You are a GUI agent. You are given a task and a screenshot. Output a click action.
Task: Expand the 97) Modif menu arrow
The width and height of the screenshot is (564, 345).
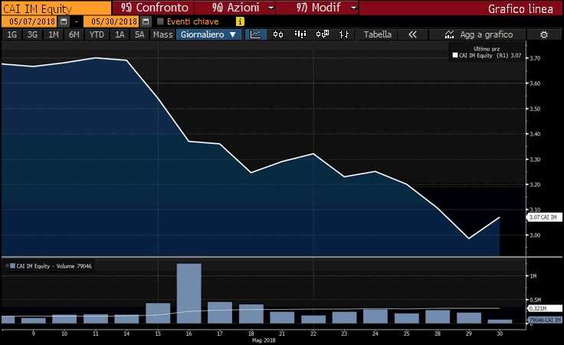[x=353, y=8]
